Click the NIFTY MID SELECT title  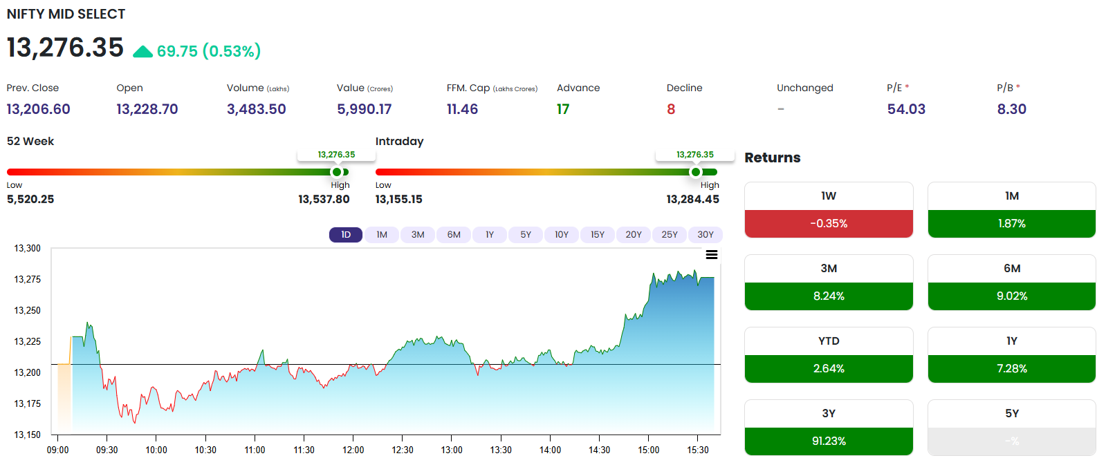pyautogui.click(x=66, y=14)
